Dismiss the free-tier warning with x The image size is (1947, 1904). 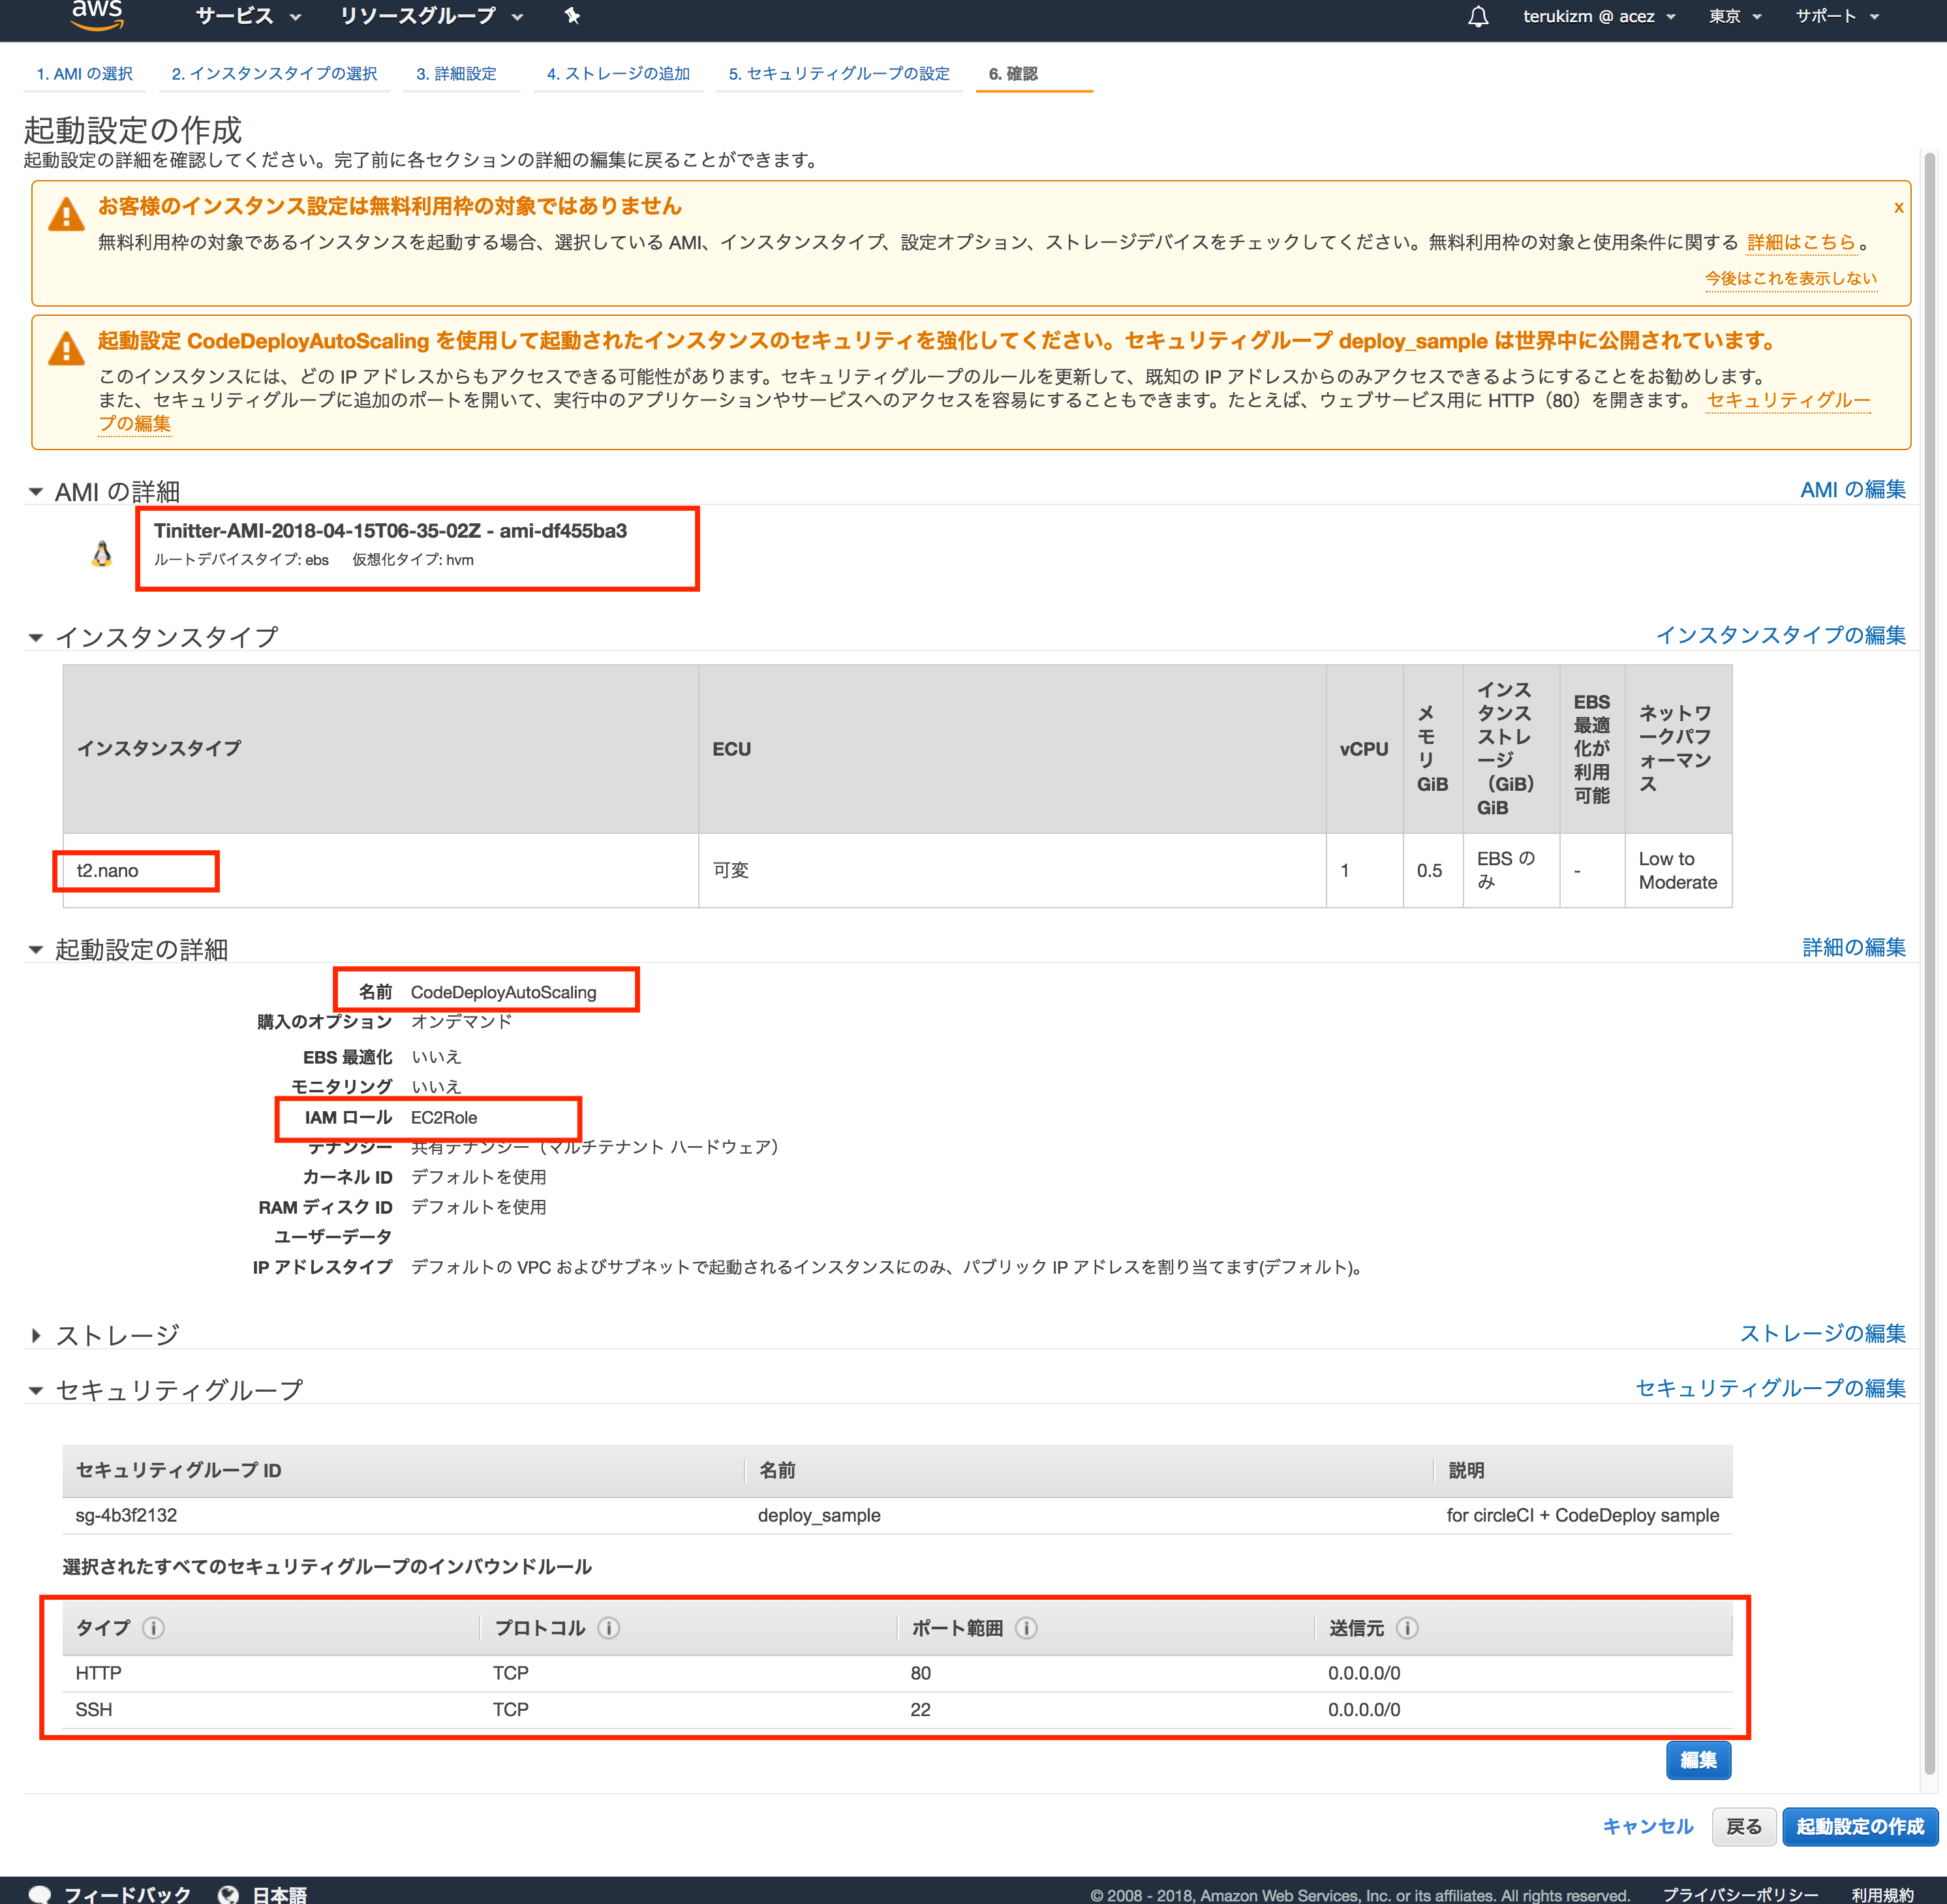click(1898, 207)
